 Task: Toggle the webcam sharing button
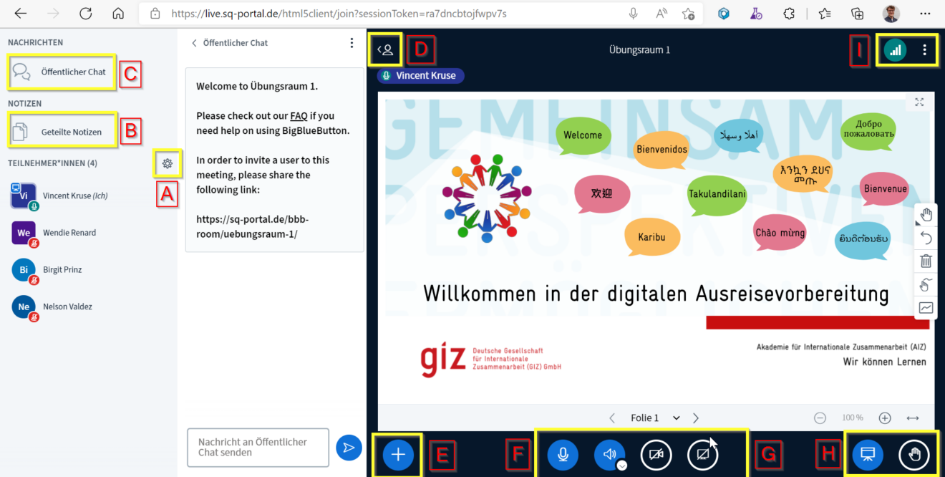point(656,454)
